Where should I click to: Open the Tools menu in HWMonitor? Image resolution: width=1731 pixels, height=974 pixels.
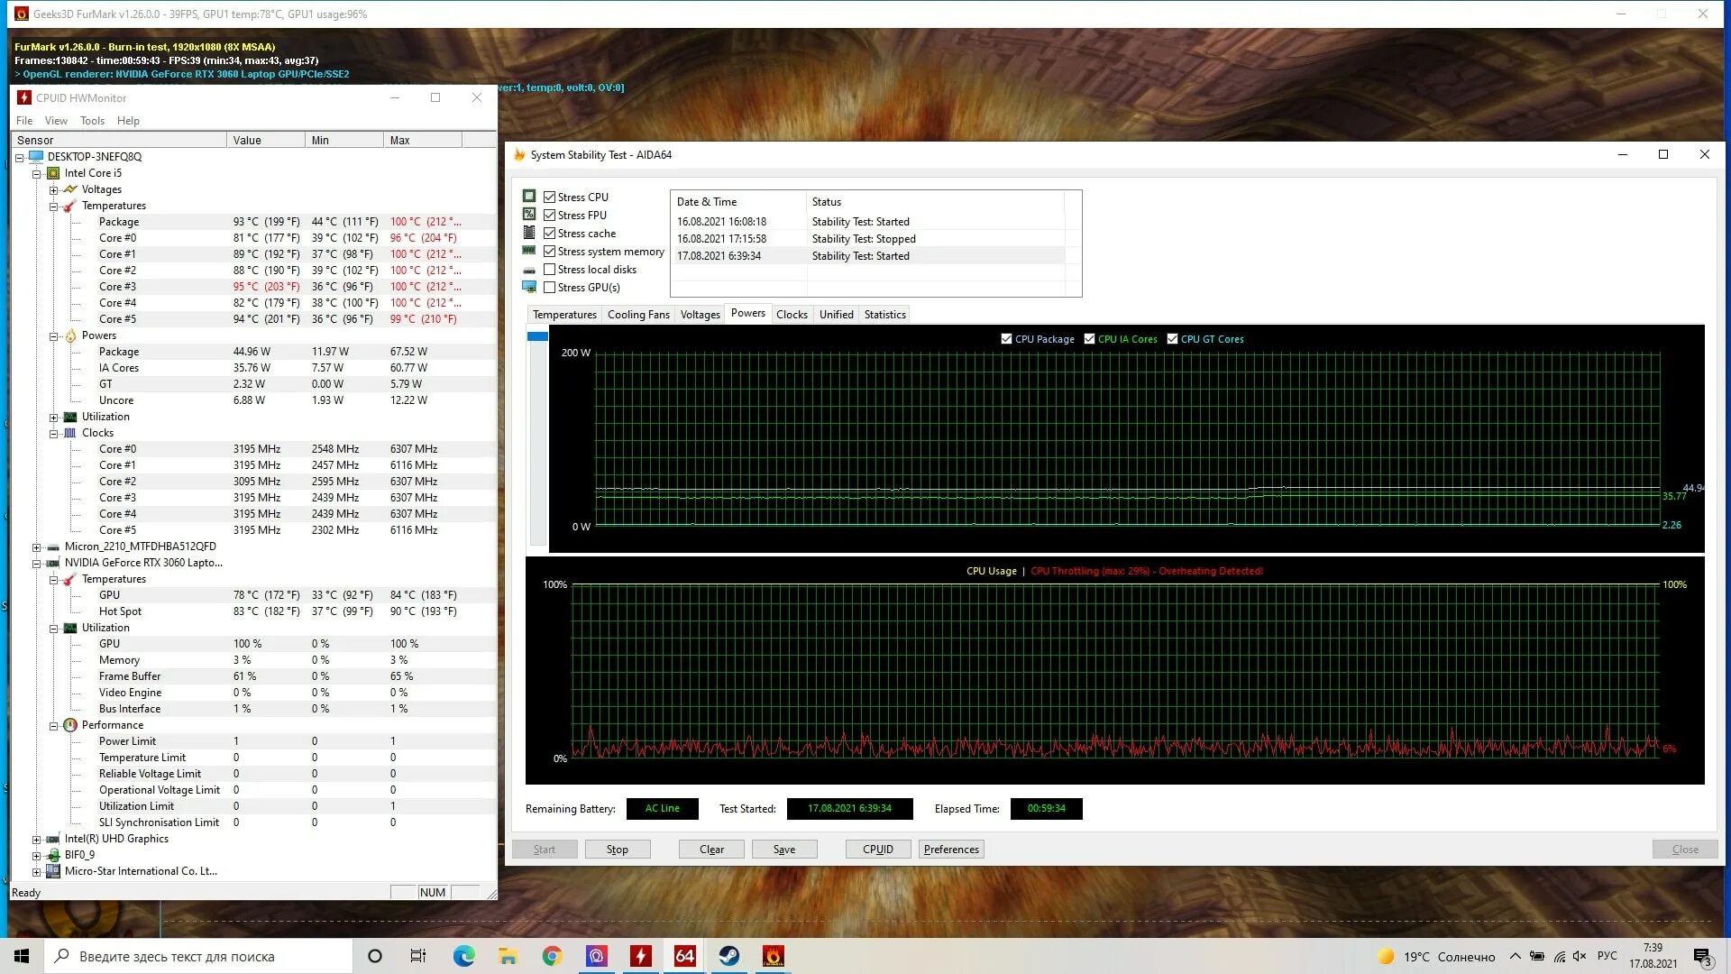pos(92,121)
